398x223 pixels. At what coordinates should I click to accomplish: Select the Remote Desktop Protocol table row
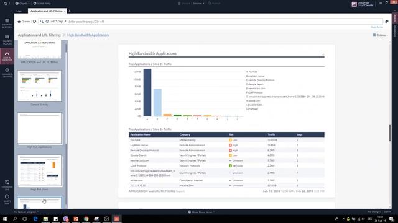(x=226, y=150)
